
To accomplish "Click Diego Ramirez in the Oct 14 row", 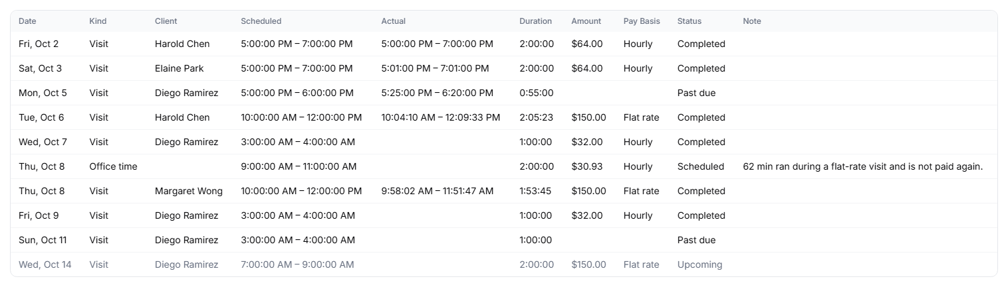I will tap(186, 264).
